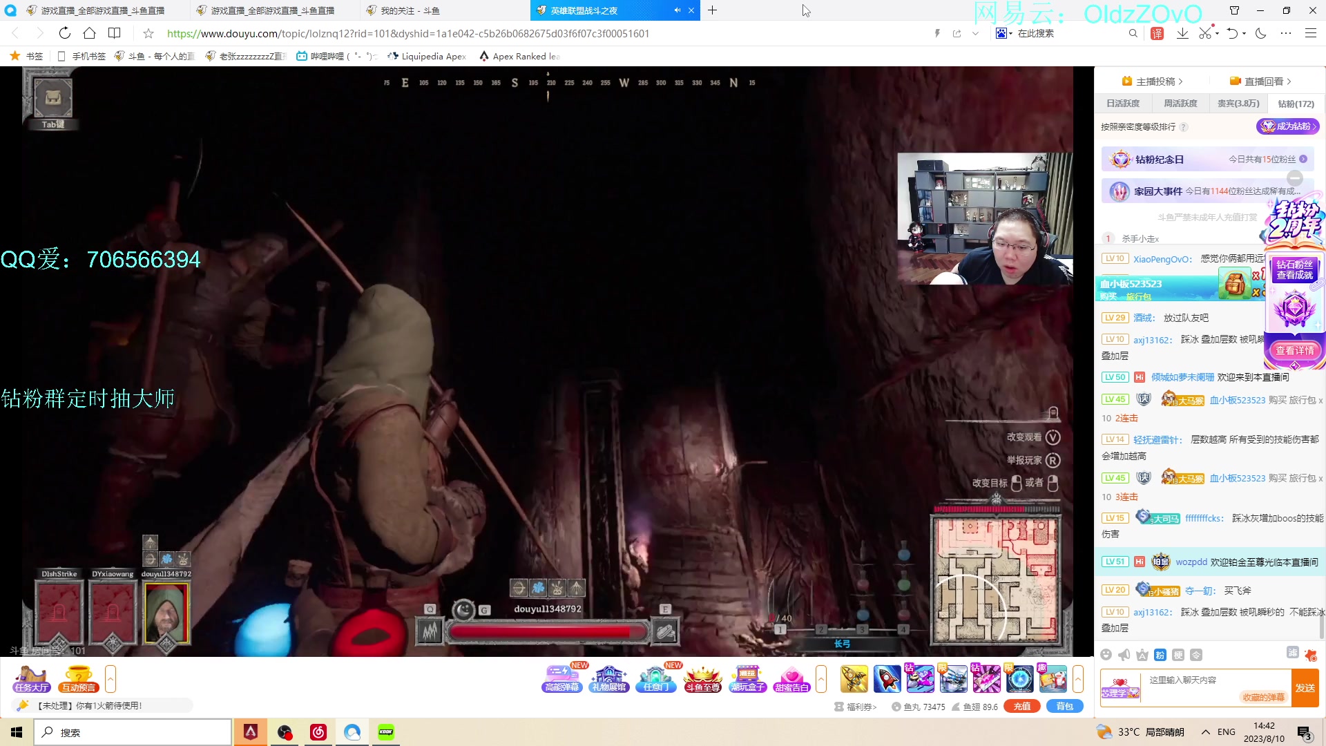The width and height of the screenshot is (1326, 746).
Task: Bookmark this page with the star icon
Action: [148, 33]
